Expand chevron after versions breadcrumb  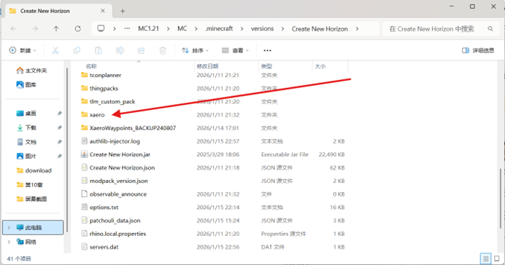click(282, 28)
